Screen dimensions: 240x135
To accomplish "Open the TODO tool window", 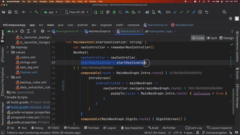I will [53, 128].
